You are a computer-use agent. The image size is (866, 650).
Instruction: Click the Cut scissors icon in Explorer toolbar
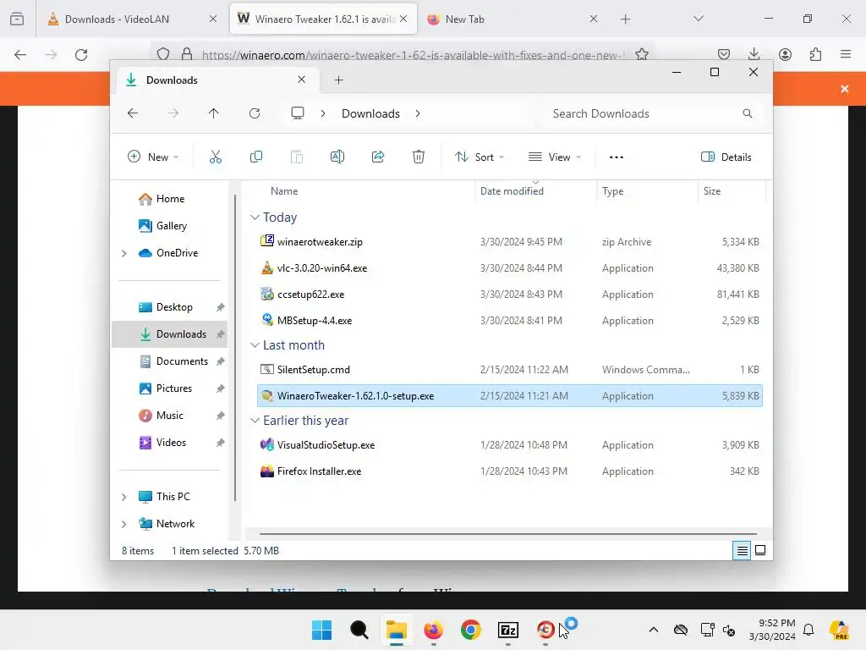tap(216, 157)
